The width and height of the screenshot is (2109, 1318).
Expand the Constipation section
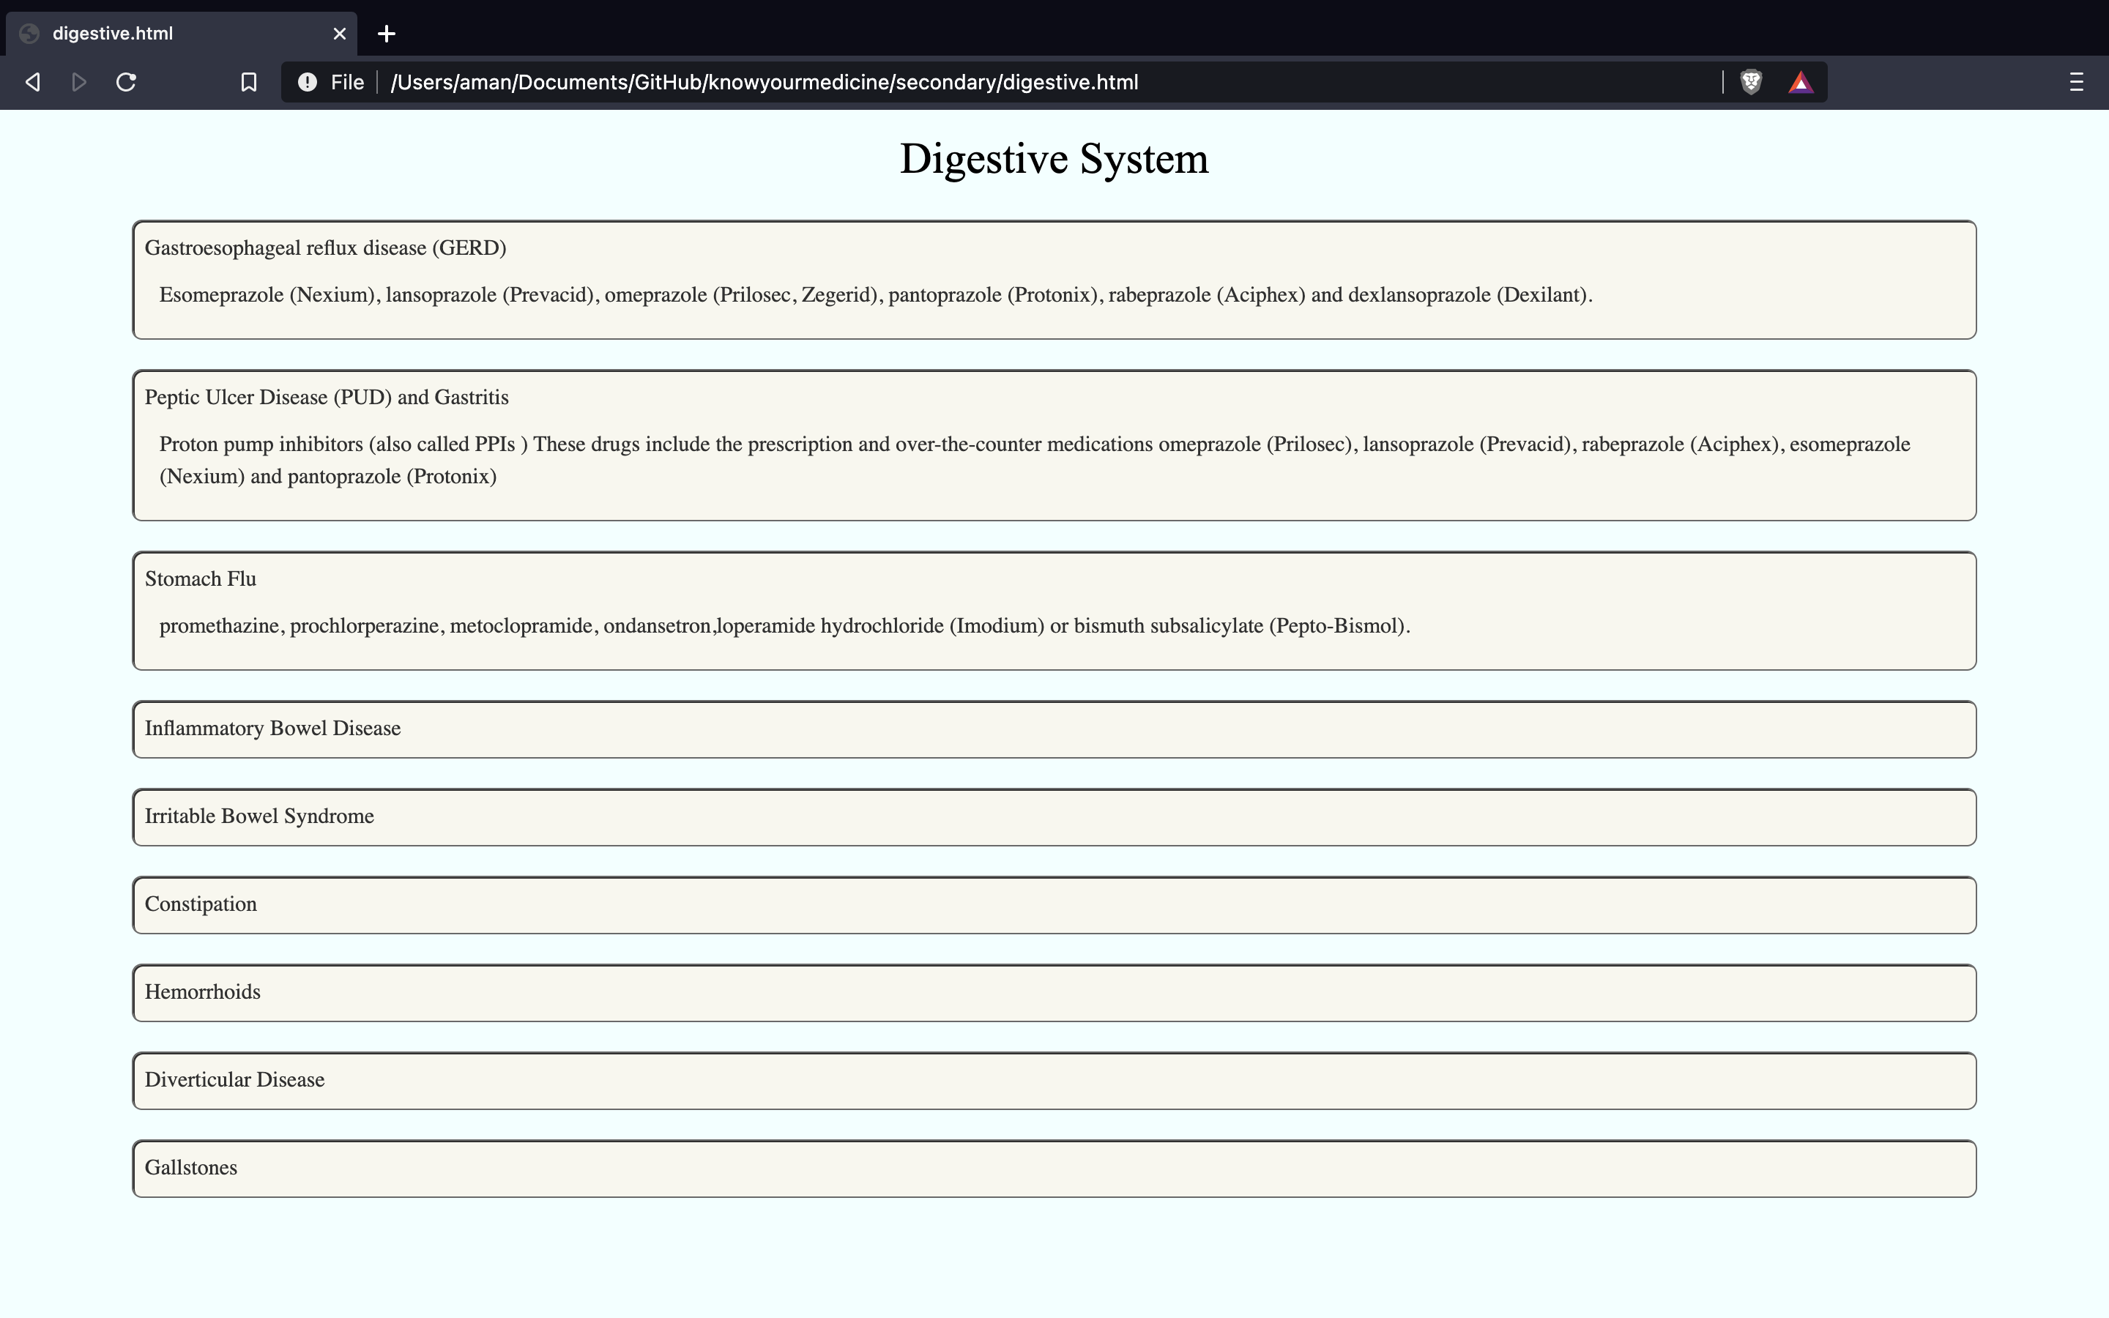pos(201,904)
